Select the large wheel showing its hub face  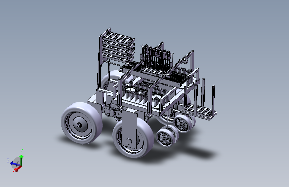click(82, 123)
